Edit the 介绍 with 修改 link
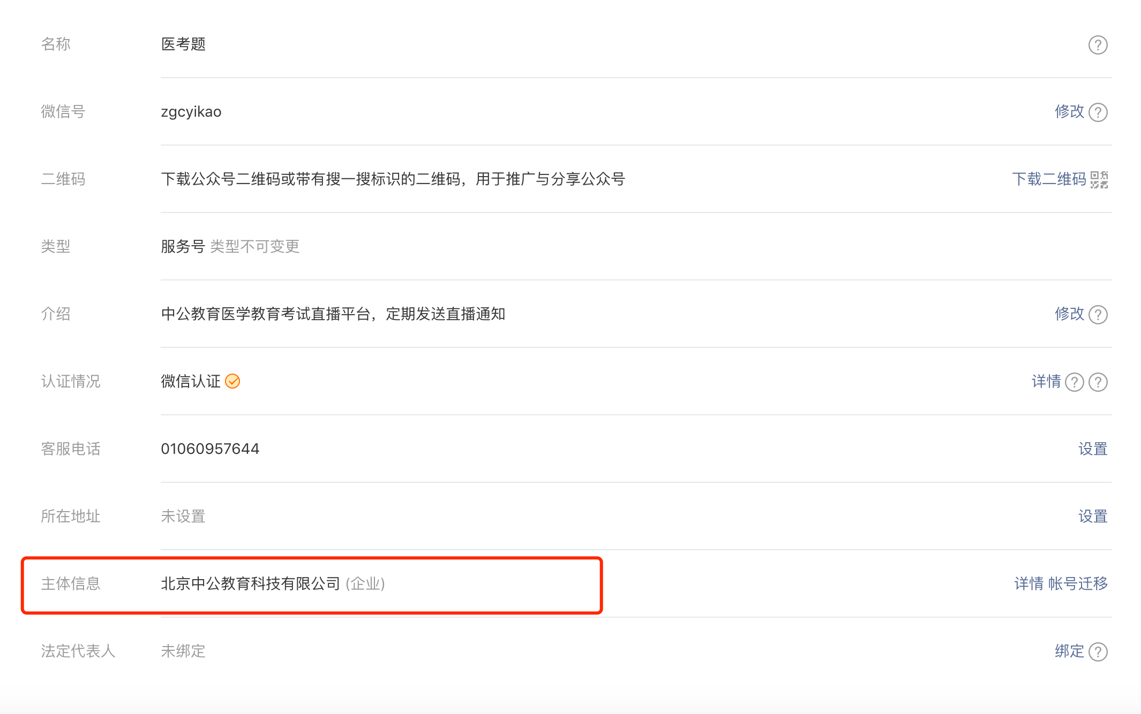Viewport: 1141px width, 714px height. [x=1069, y=314]
